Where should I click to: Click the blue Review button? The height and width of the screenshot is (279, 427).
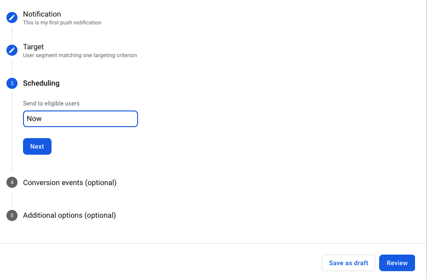click(x=397, y=263)
